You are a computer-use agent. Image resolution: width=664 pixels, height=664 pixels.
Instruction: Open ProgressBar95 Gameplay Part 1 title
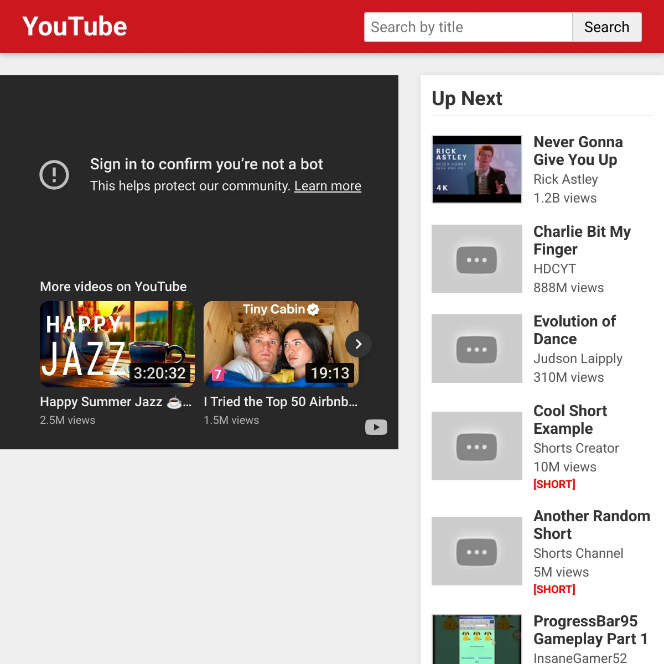(590, 630)
